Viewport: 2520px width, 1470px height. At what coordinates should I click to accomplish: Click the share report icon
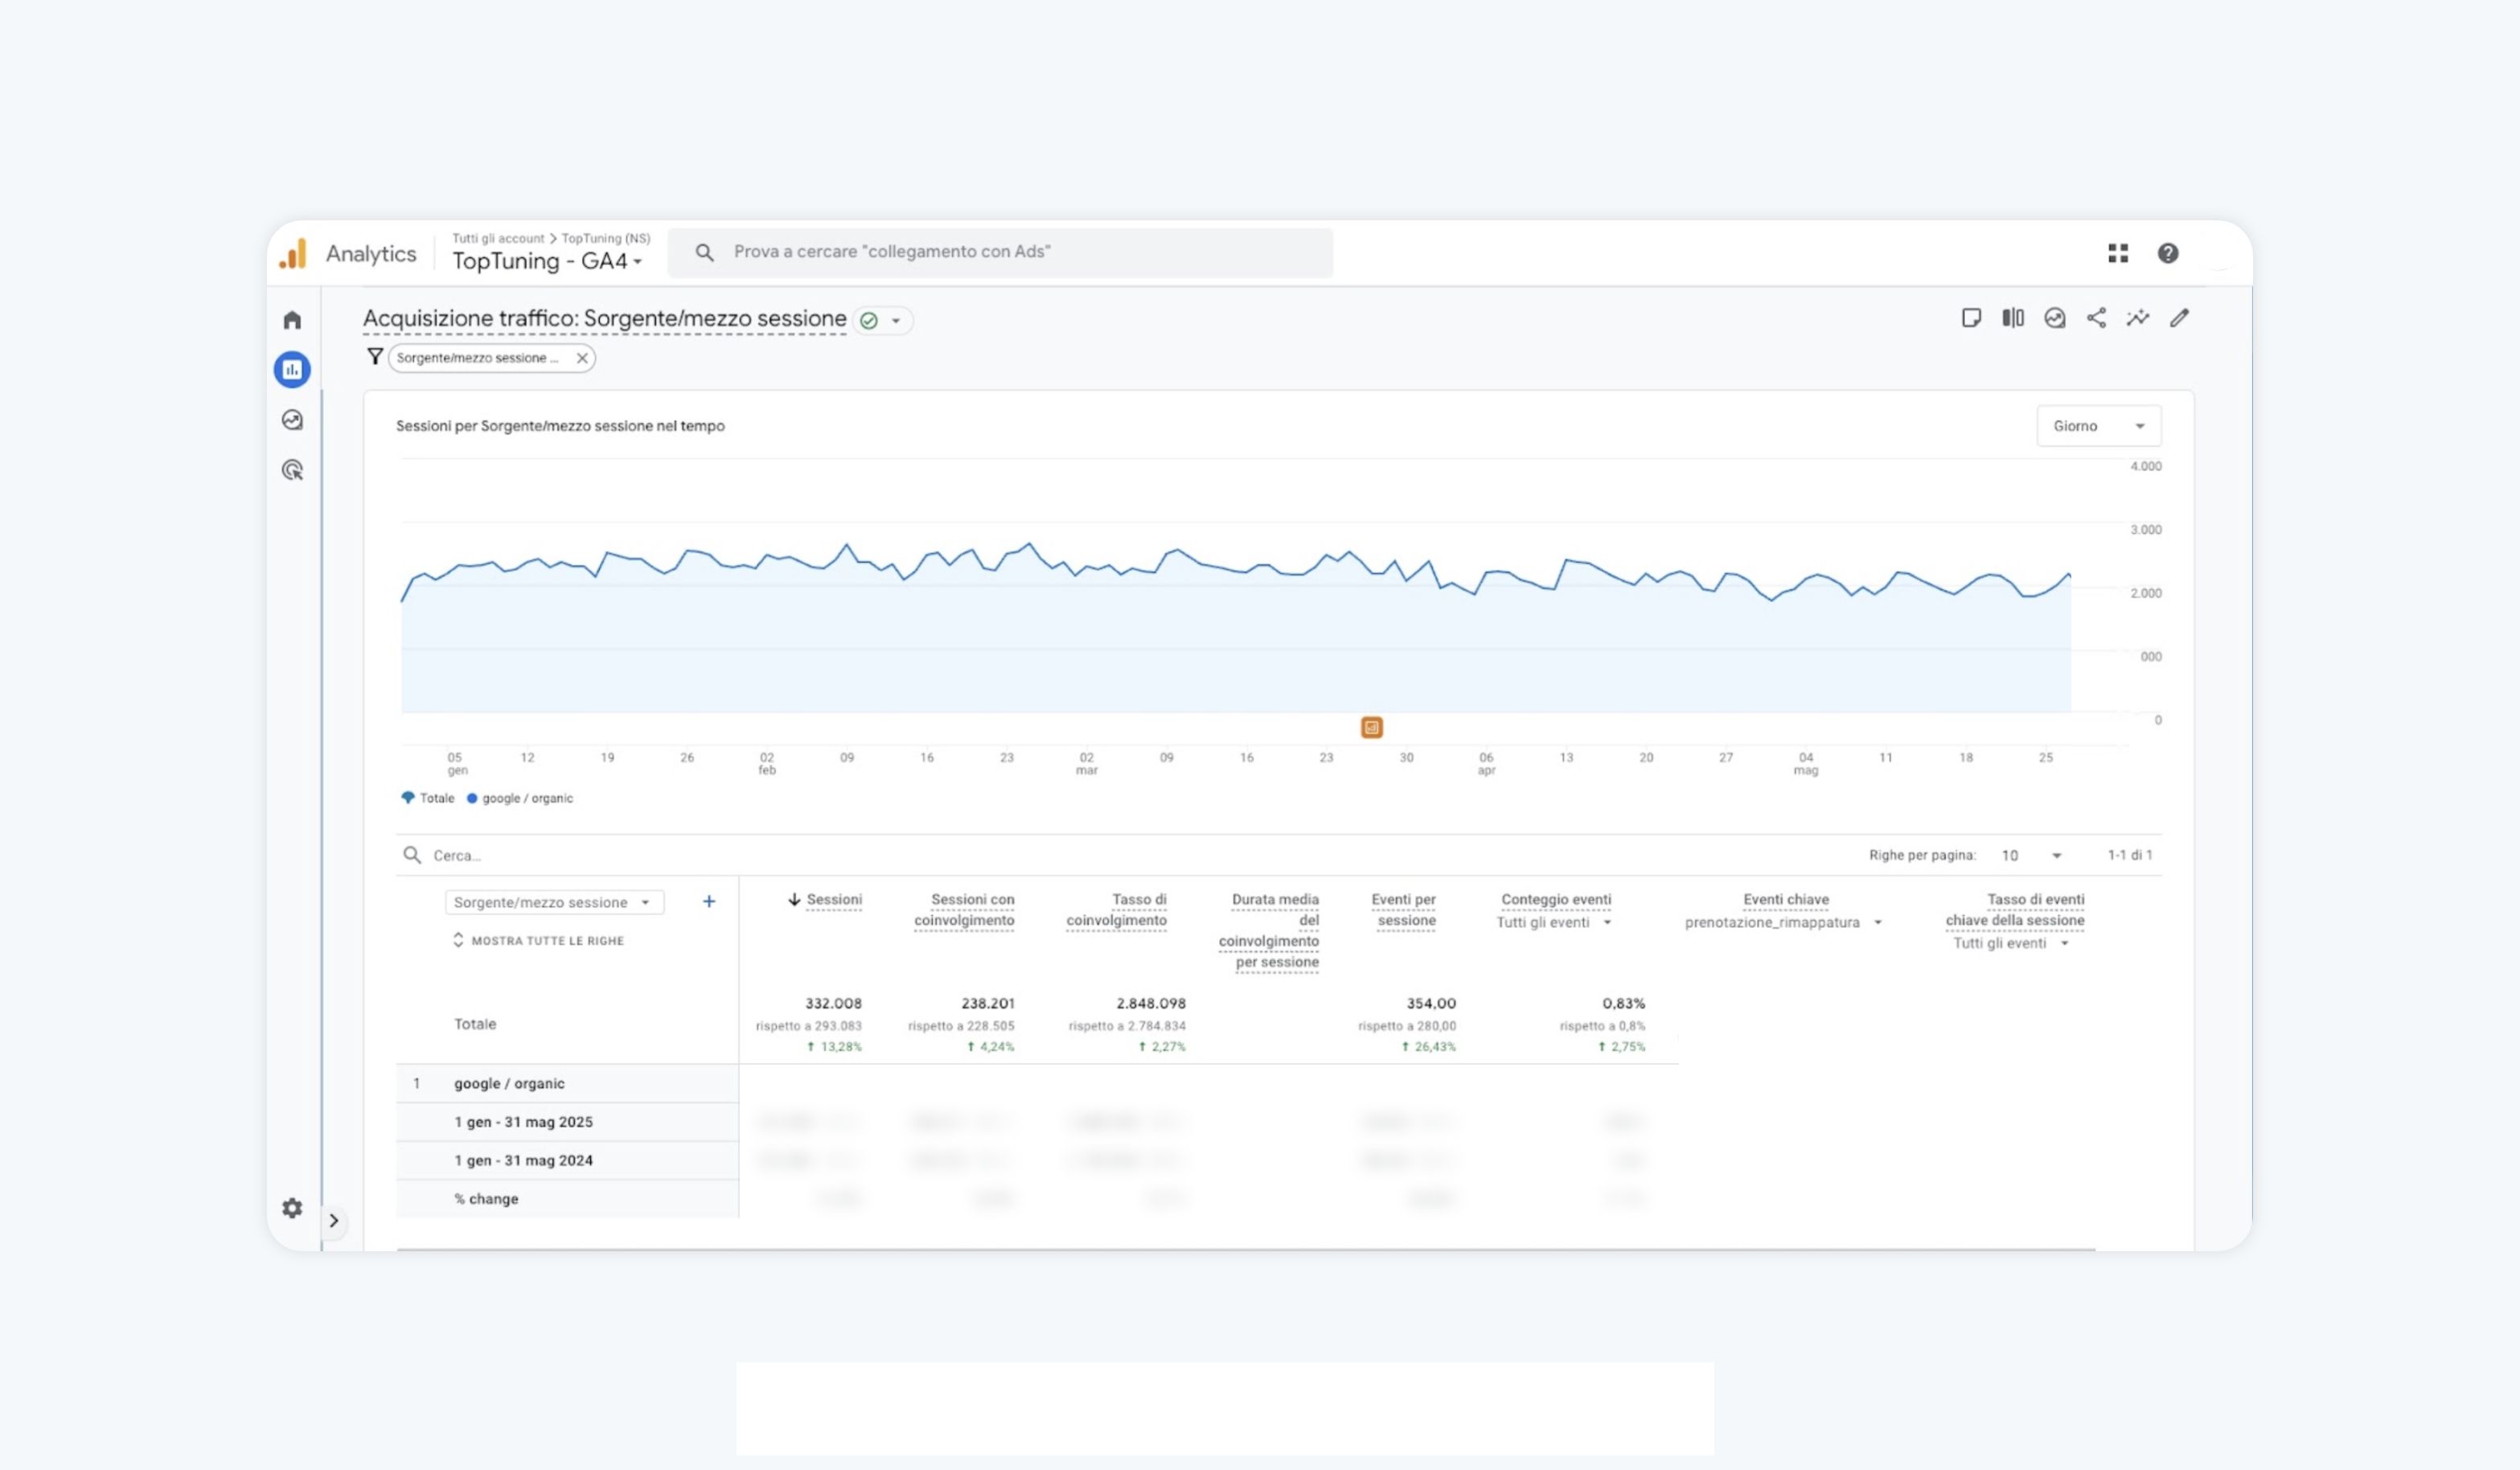click(2096, 318)
